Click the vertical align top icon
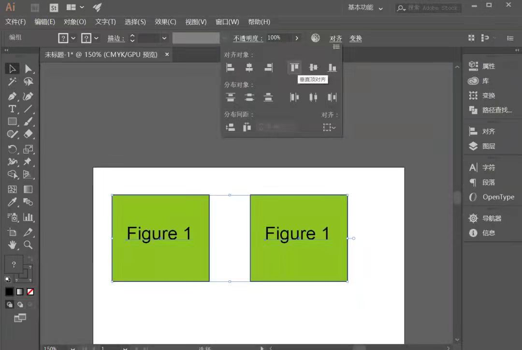This screenshot has width=522, height=350. 295,68
